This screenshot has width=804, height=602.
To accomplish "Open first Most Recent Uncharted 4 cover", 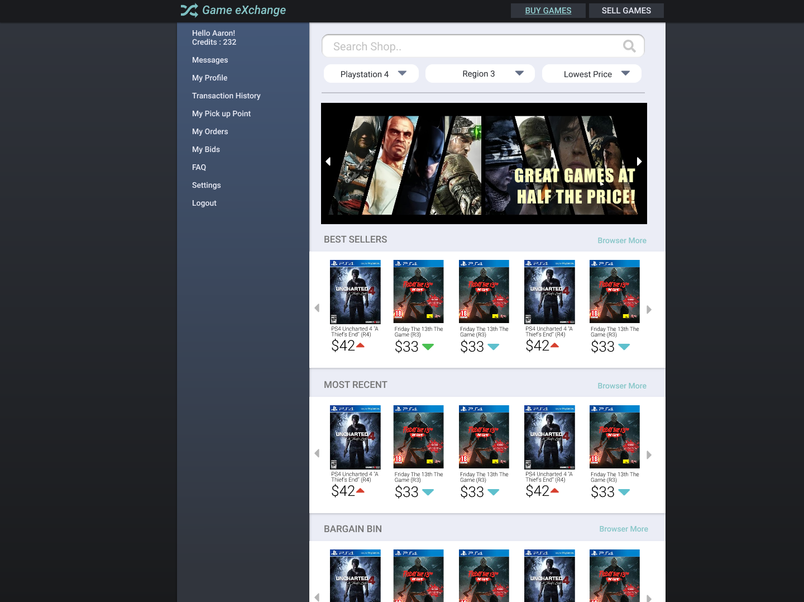I will coord(355,437).
